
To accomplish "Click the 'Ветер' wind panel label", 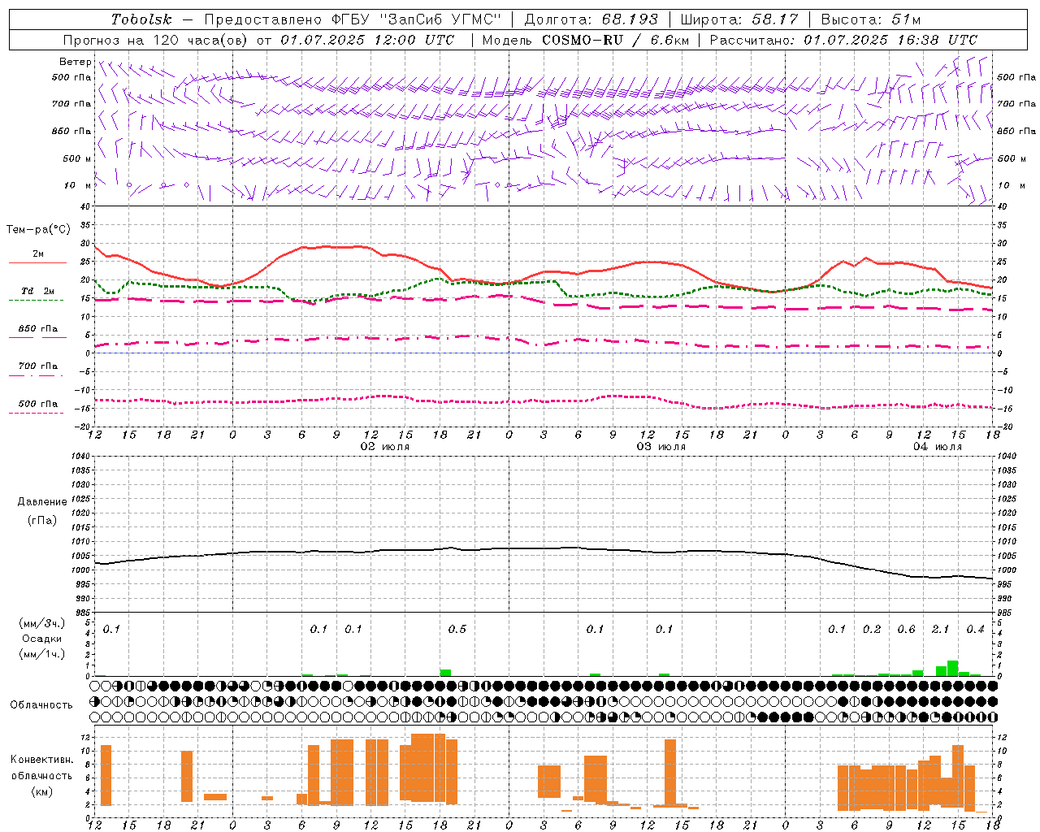I will [x=75, y=62].
